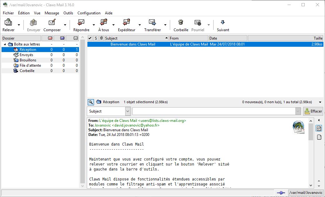The height and width of the screenshot is (197, 325).
Task: Click the document text view icon
Action: pos(319,137)
